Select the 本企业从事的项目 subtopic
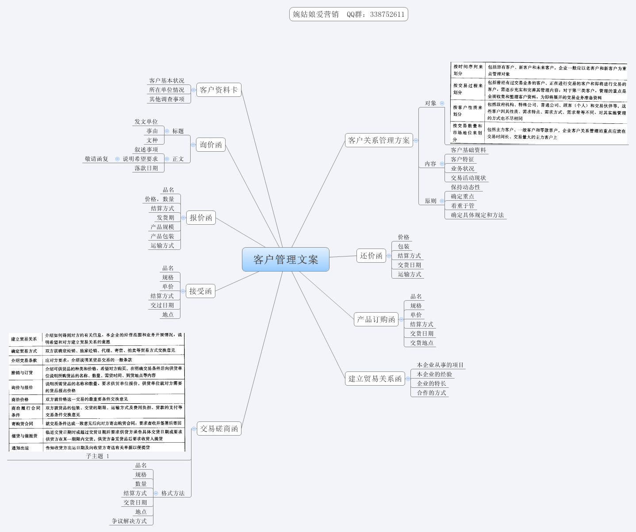Viewport: 636px width, 532px height. point(440,365)
